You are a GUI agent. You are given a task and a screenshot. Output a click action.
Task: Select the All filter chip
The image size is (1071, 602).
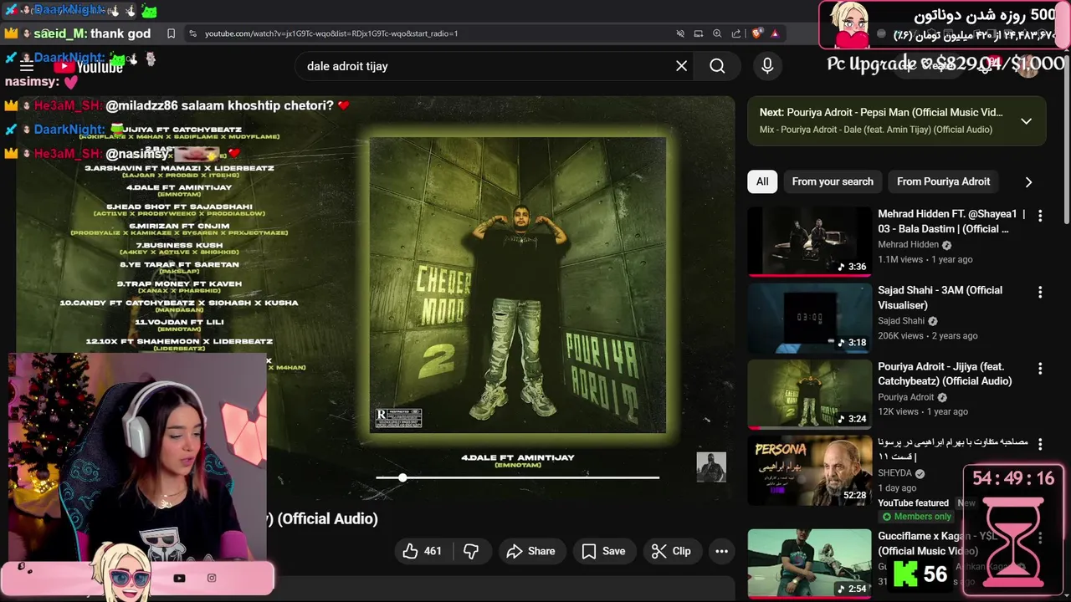(762, 181)
